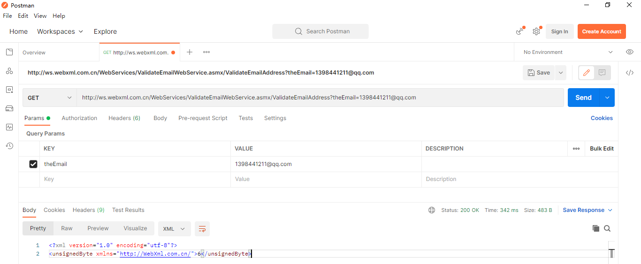Click the request URL input field
641x264 pixels.
point(320,98)
